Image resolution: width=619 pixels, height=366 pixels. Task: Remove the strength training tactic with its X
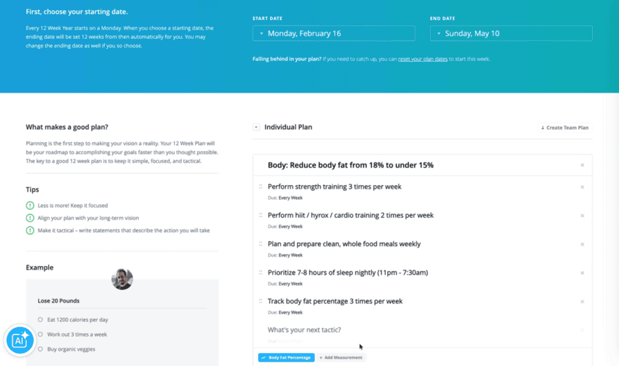click(x=582, y=187)
